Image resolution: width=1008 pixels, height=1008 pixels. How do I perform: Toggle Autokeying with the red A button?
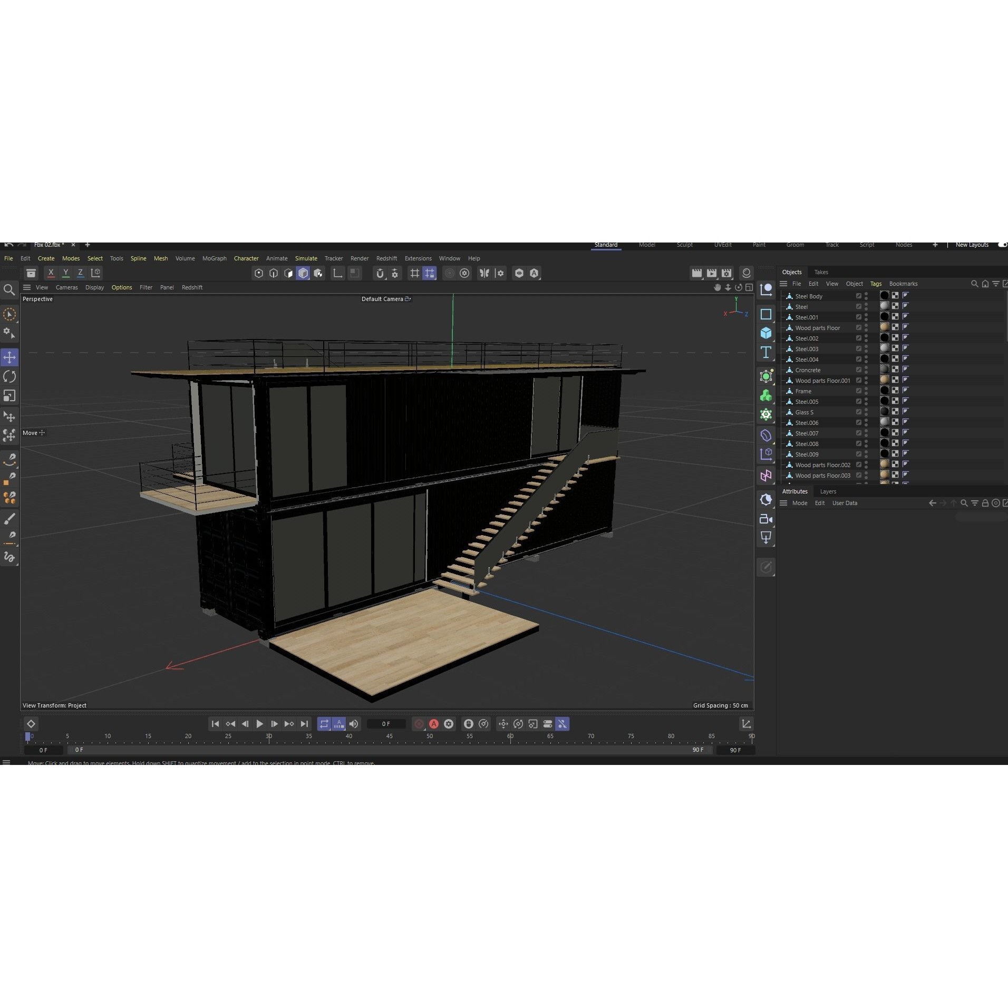[433, 724]
